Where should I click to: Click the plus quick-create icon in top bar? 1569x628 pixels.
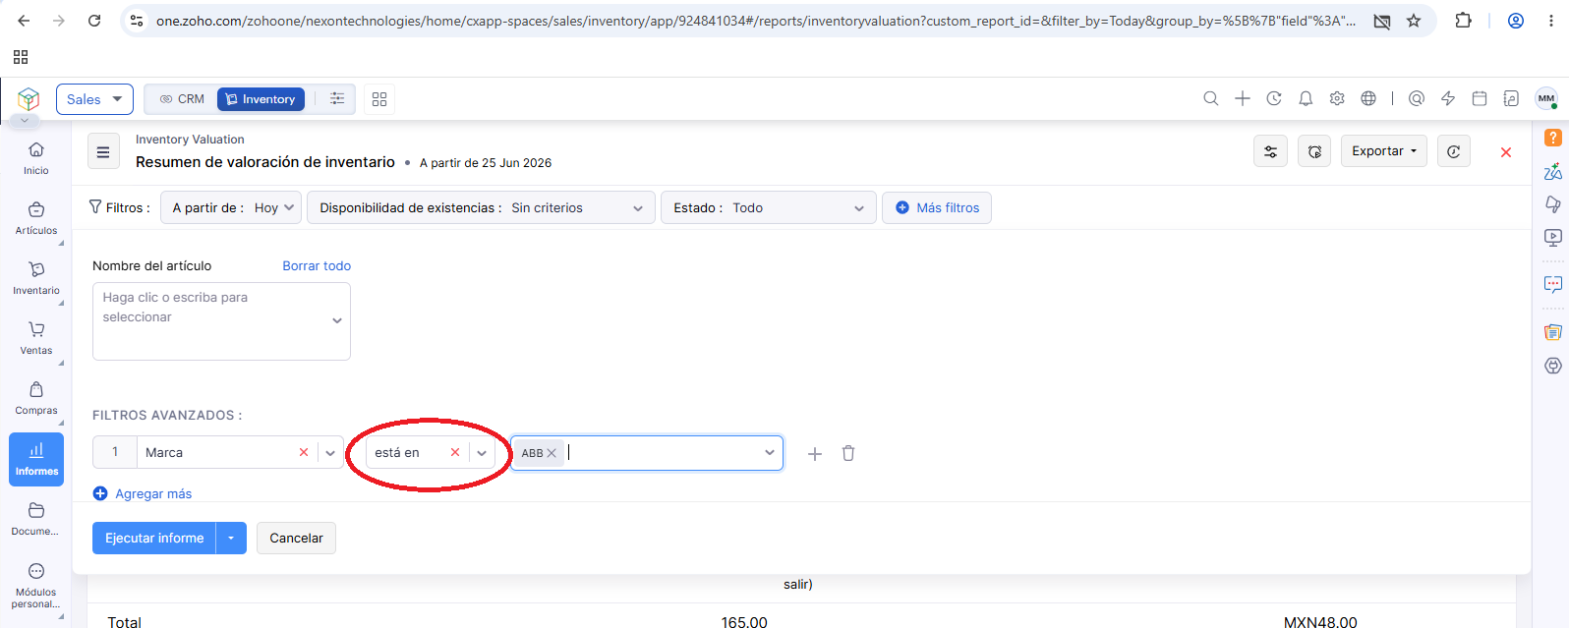(1243, 98)
